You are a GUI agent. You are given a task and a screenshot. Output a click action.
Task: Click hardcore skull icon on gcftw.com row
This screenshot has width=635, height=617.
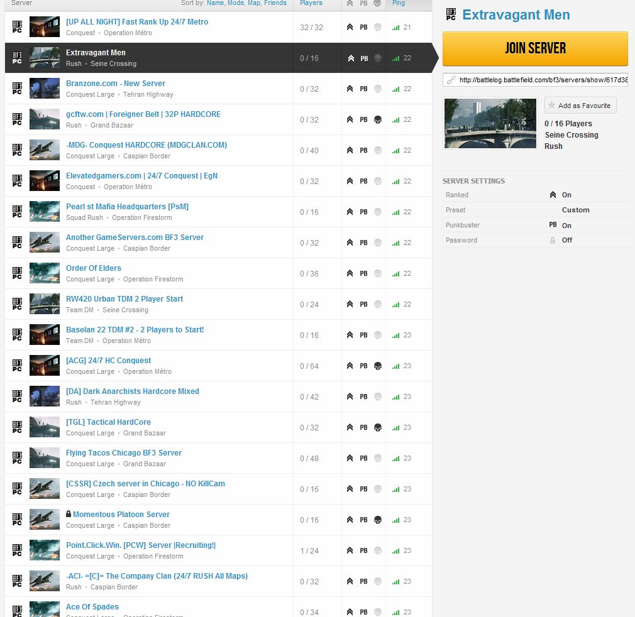pos(377,119)
